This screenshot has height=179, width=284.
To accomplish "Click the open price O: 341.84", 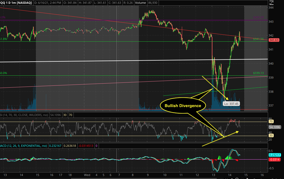I will (x=70, y=3).
